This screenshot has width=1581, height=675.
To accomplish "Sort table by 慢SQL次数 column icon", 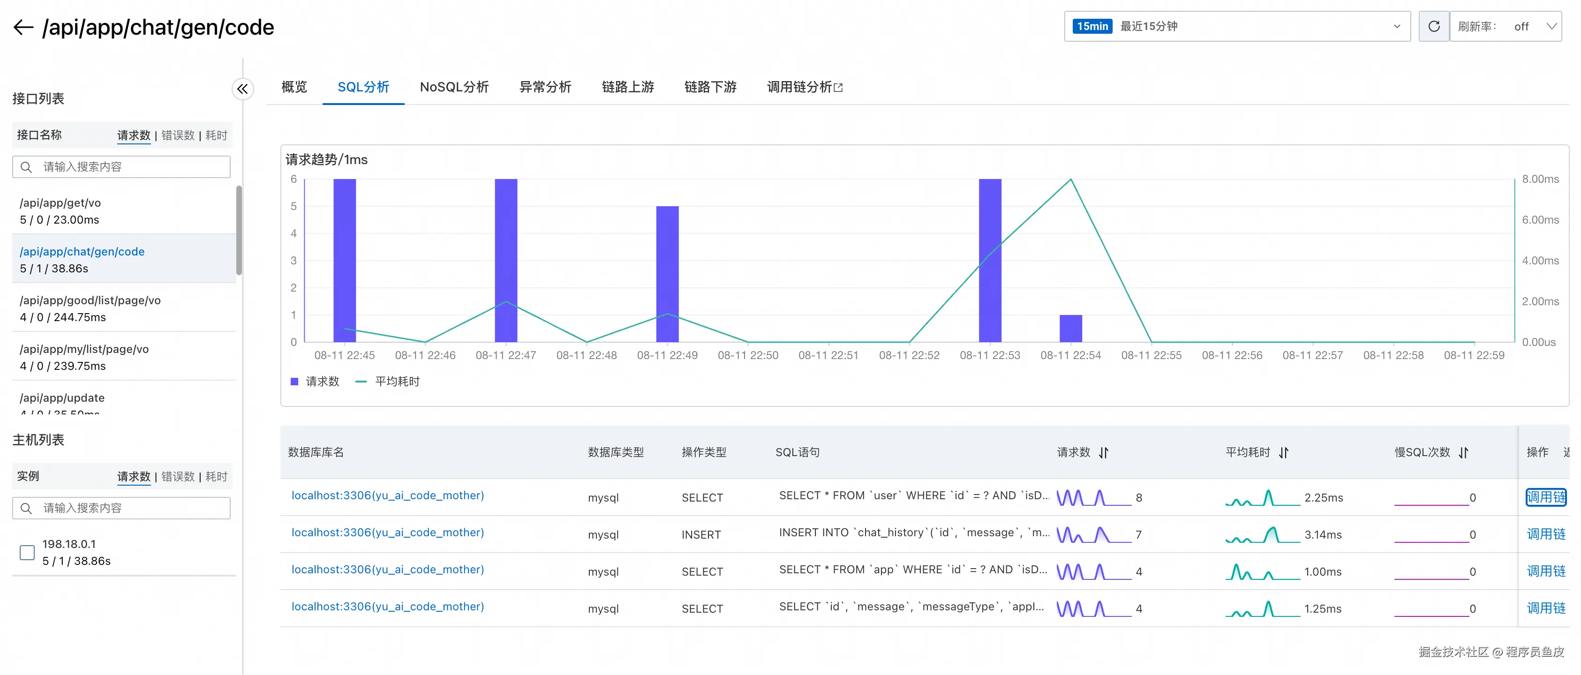I will point(1463,453).
